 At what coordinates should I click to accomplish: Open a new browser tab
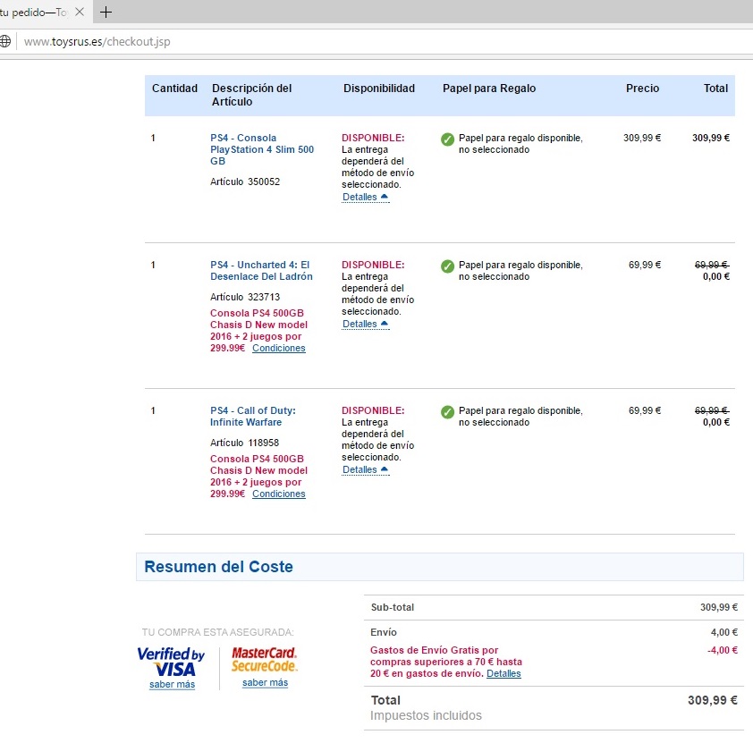tap(106, 13)
